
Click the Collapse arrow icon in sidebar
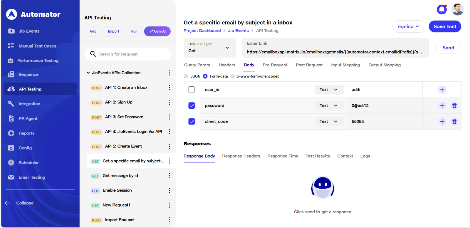click(x=8, y=203)
